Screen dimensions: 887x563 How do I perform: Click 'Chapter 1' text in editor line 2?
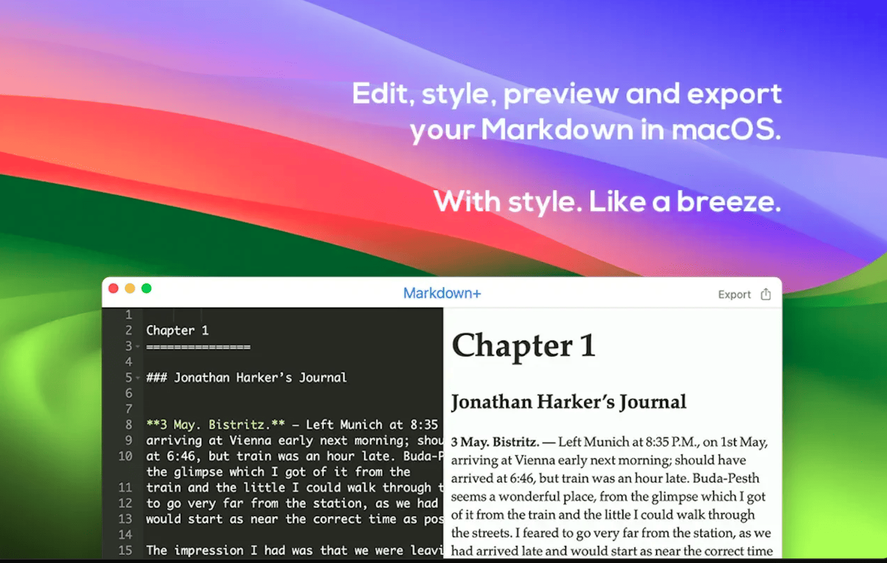click(177, 330)
